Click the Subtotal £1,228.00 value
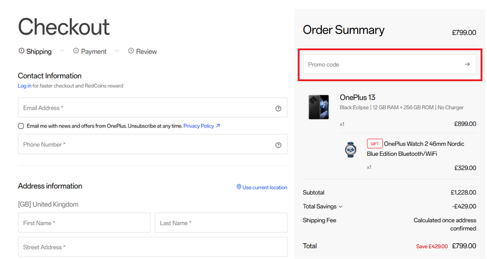This screenshot has width=487, height=259. pyautogui.click(x=463, y=192)
